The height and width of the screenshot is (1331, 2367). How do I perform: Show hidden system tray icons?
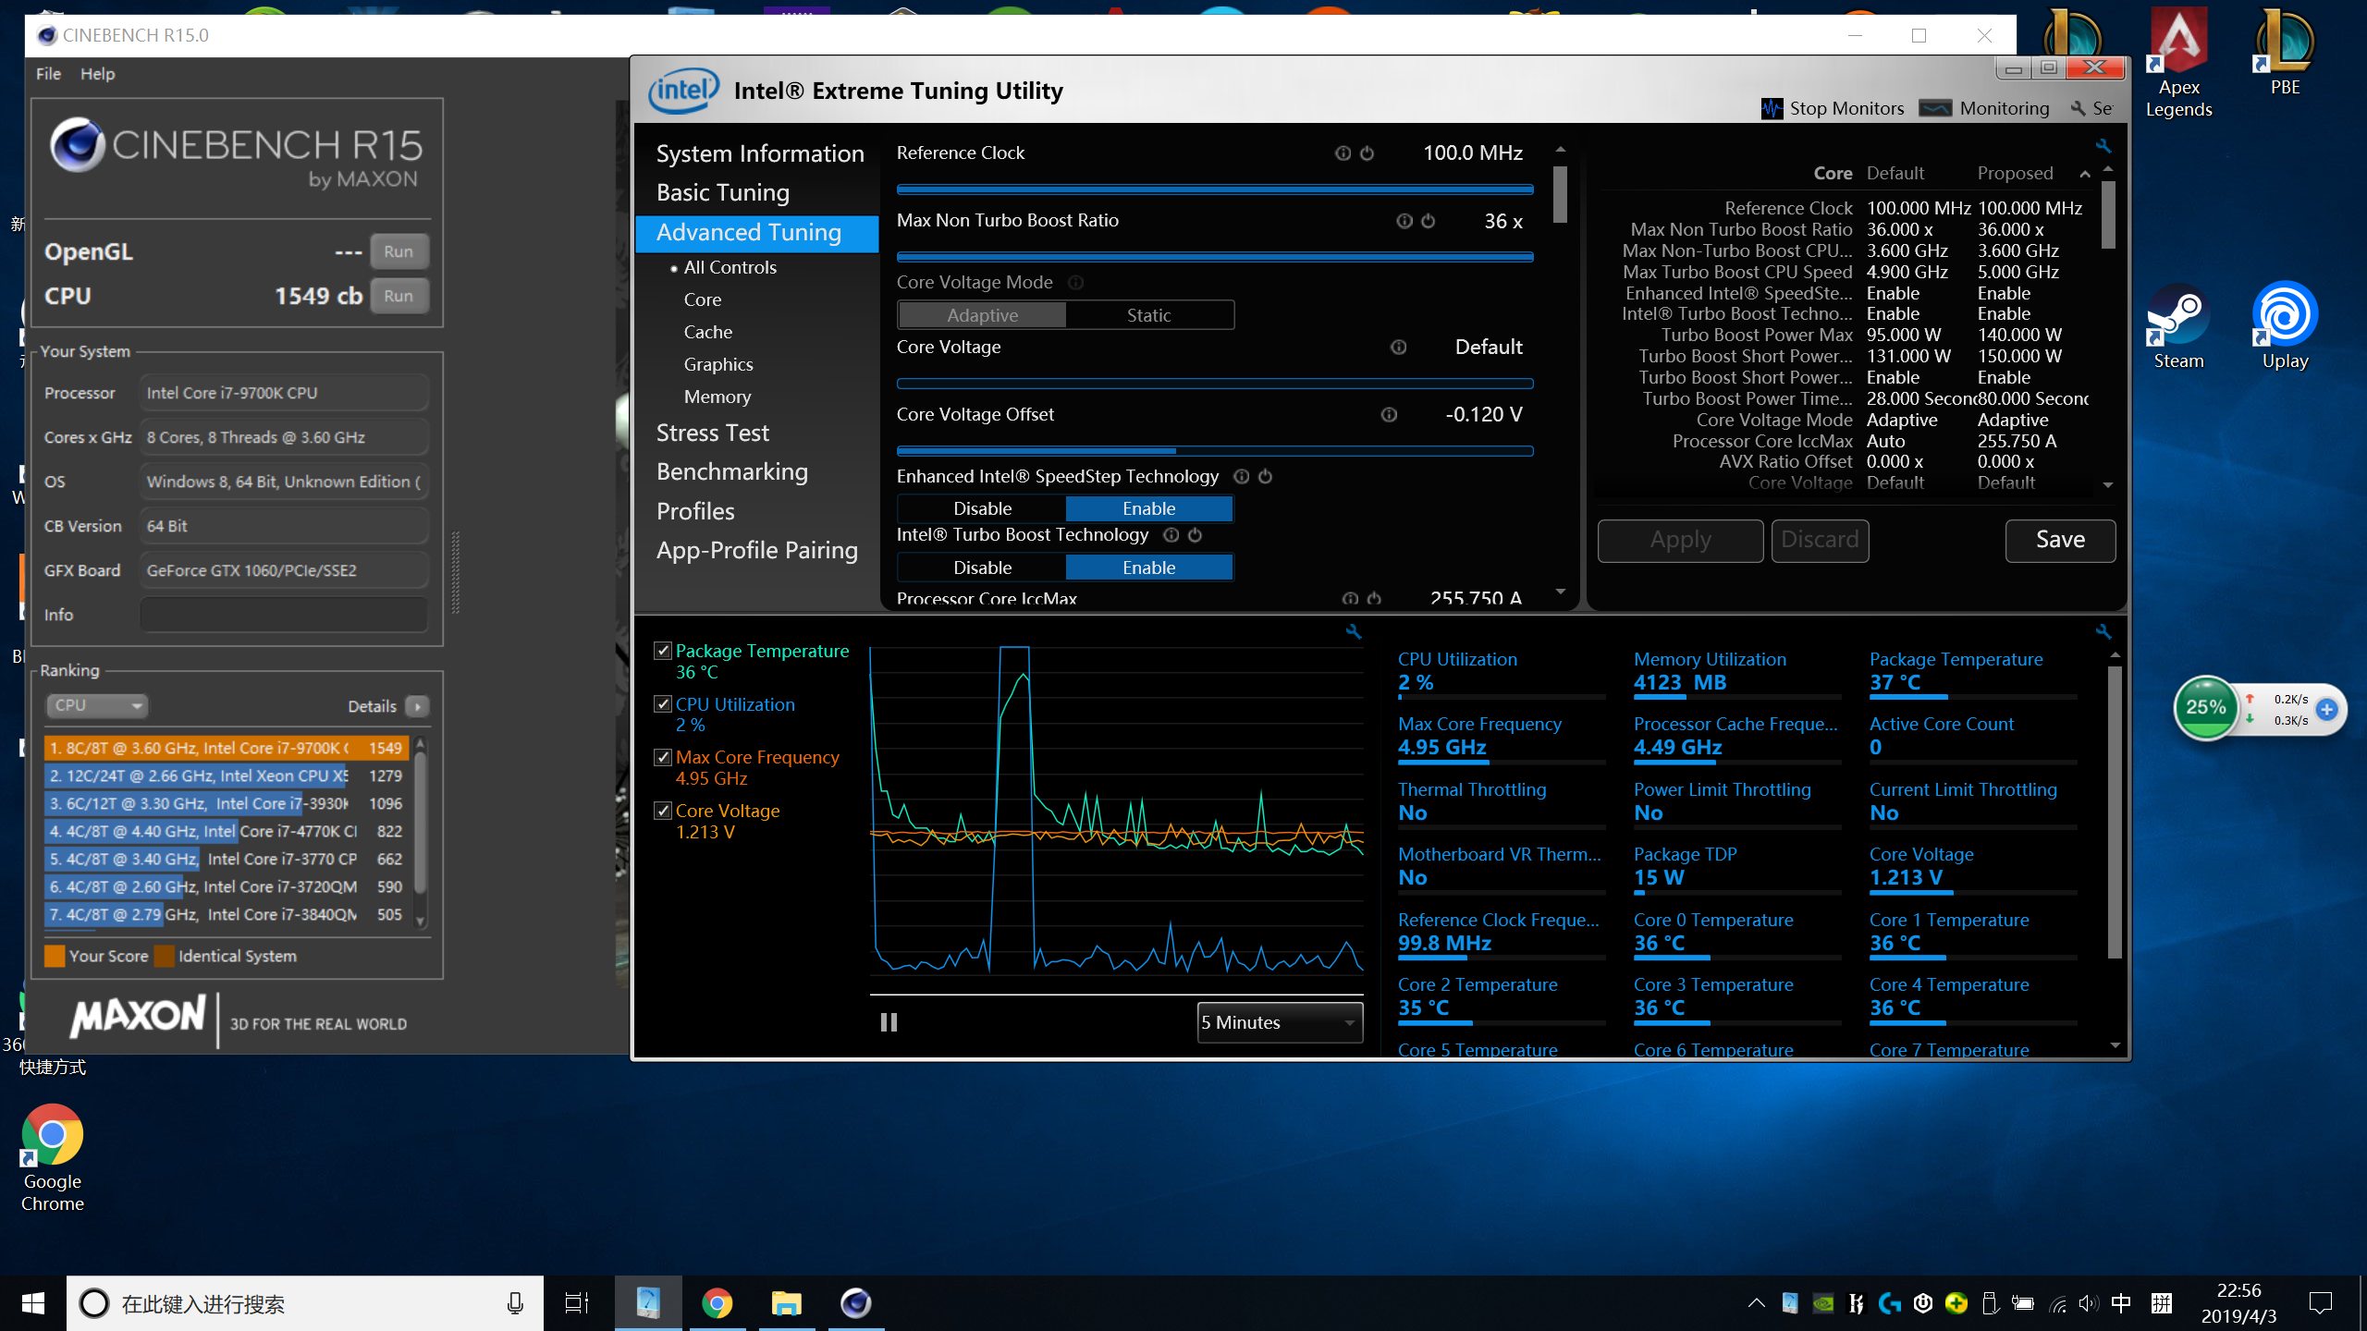[1756, 1303]
